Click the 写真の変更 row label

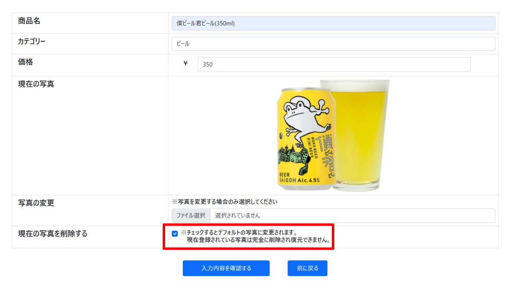pos(36,203)
